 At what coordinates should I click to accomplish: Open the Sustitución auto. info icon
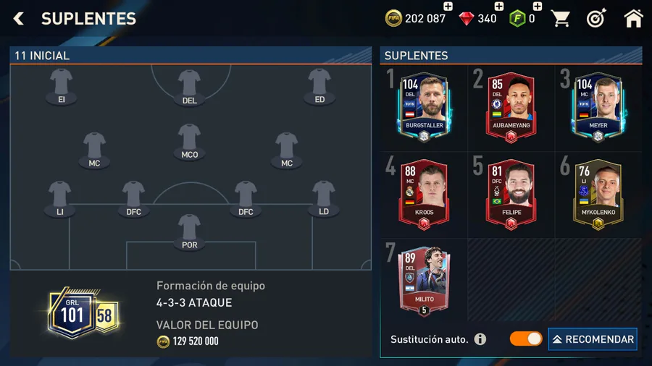pyautogui.click(x=480, y=339)
